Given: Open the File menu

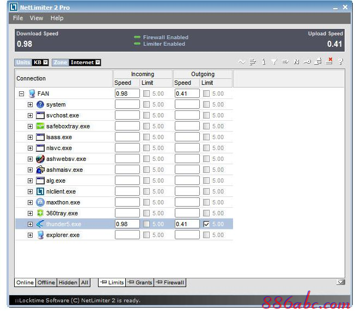Looking at the screenshot, I should pyautogui.click(x=18, y=18).
